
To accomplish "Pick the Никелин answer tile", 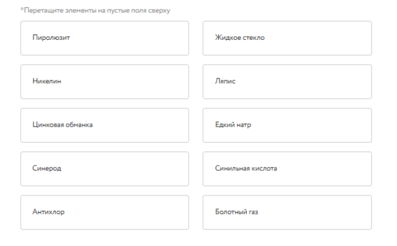I will click(104, 81).
